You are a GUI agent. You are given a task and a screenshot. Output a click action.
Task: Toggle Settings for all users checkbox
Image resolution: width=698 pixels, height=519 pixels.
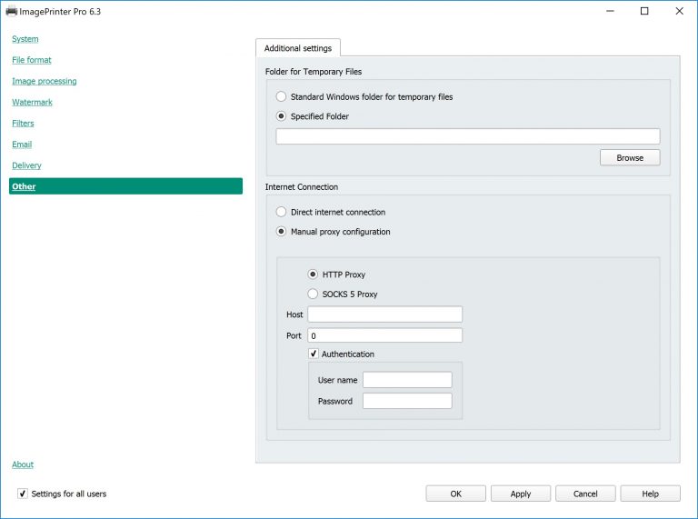(x=22, y=494)
